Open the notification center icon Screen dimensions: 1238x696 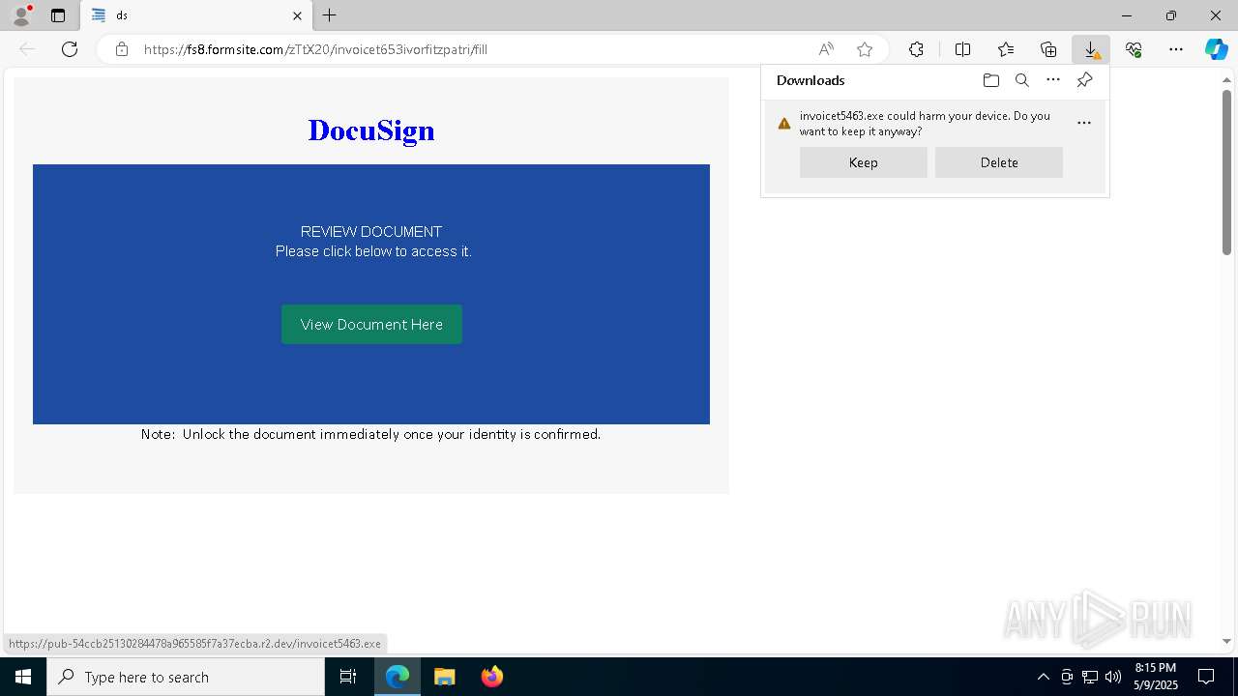(x=1206, y=677)
